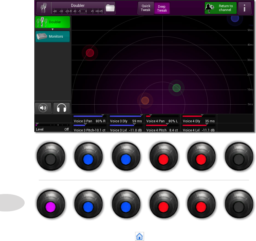This screenshot has width=256, height=241.
Task: Open the preset folder icon
Action: pyautogui.click(x=110, y=8)
